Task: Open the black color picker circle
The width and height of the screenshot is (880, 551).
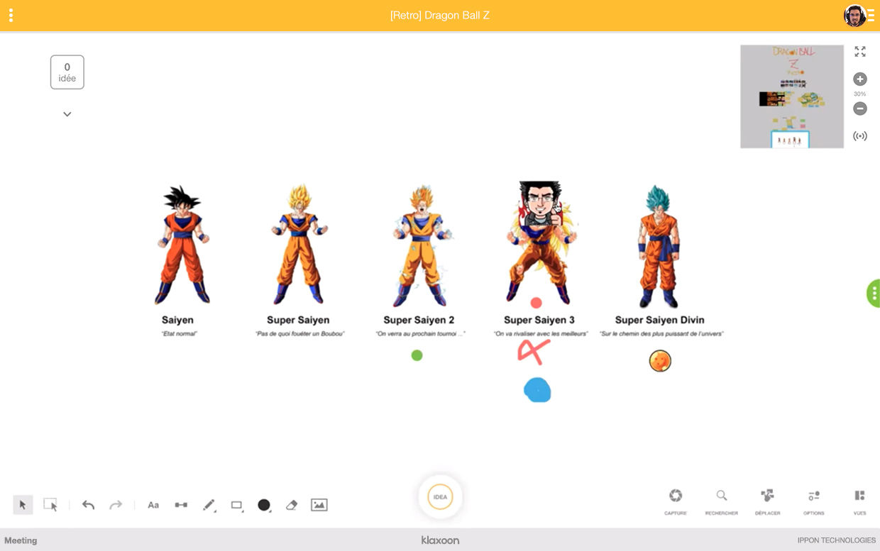Action: pos(264,505)
